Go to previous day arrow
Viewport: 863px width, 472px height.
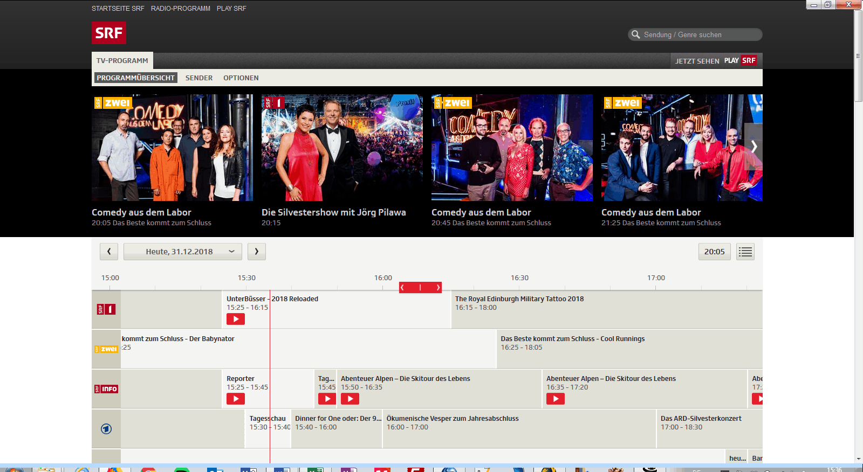[x=109, y=252]
